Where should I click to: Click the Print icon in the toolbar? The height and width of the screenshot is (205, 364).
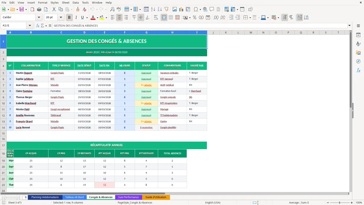[39, 9]
